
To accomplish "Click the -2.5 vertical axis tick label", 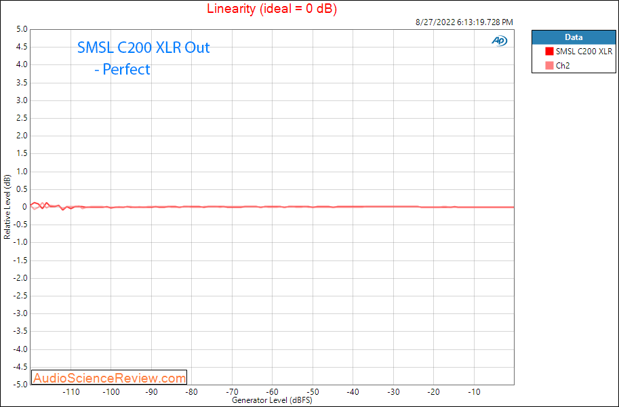I will coord(20,296).
